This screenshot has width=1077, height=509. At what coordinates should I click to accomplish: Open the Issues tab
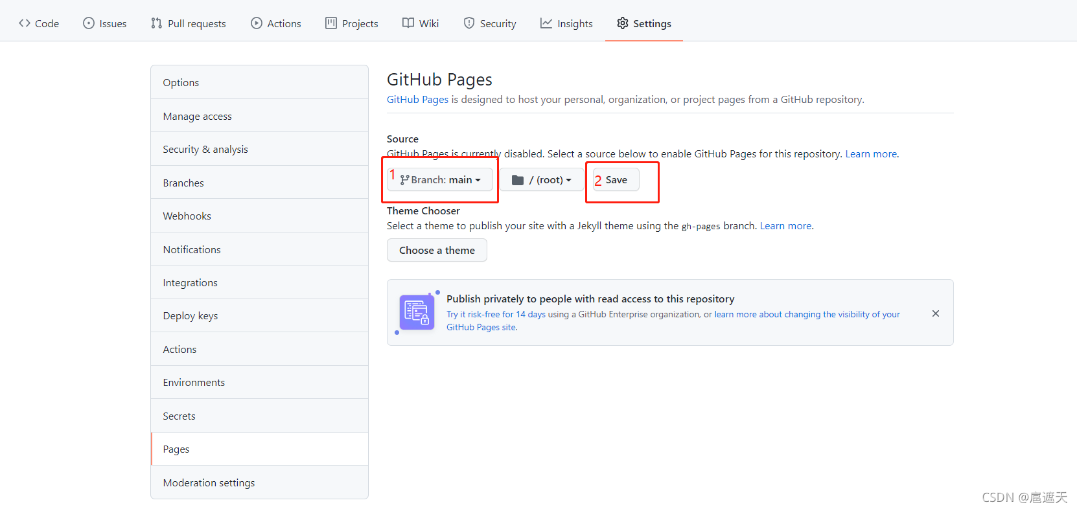pyautogui.click(x=105, y=23)
